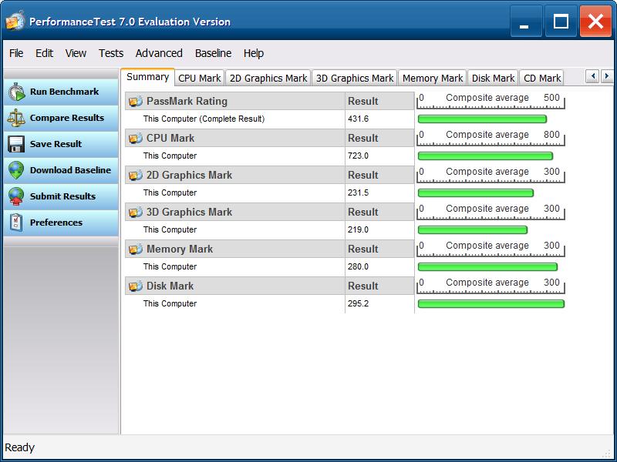The image size is (617, 462).
Task: Select the PassMark Rating section header text
Action: point(187,102)
